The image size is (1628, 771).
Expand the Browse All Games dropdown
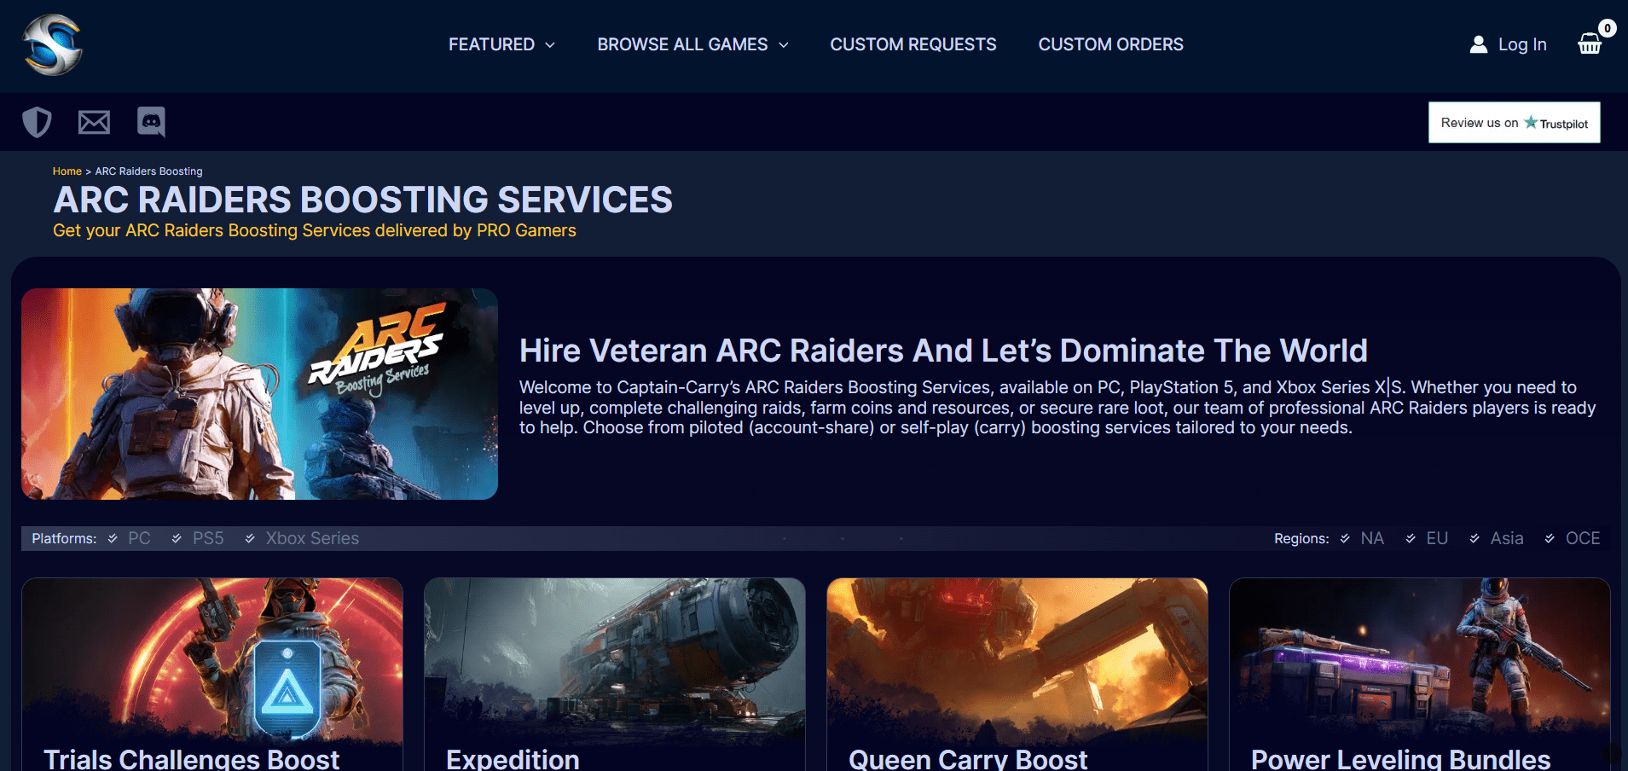pyautogui.click(x=692, y=44)
